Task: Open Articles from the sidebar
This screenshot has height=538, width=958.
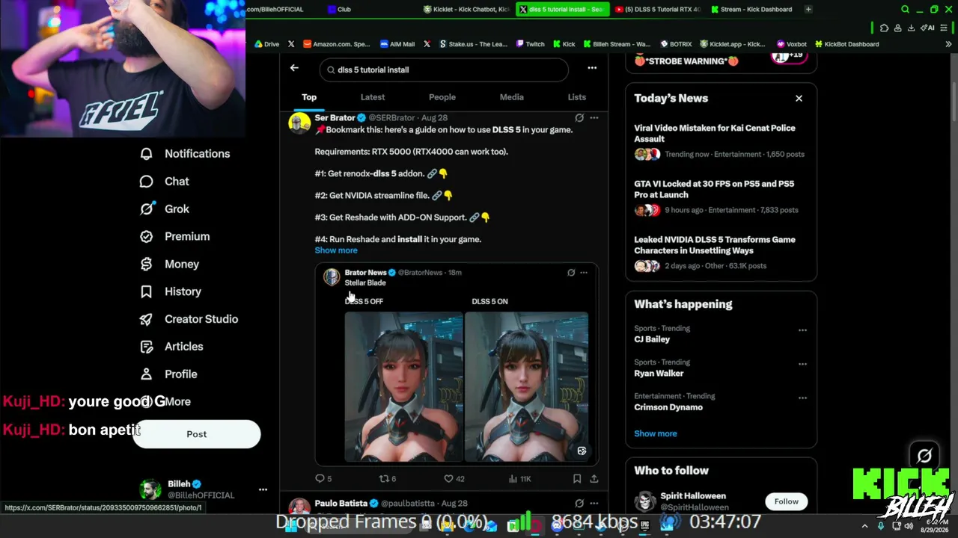Action: [171, 347]
